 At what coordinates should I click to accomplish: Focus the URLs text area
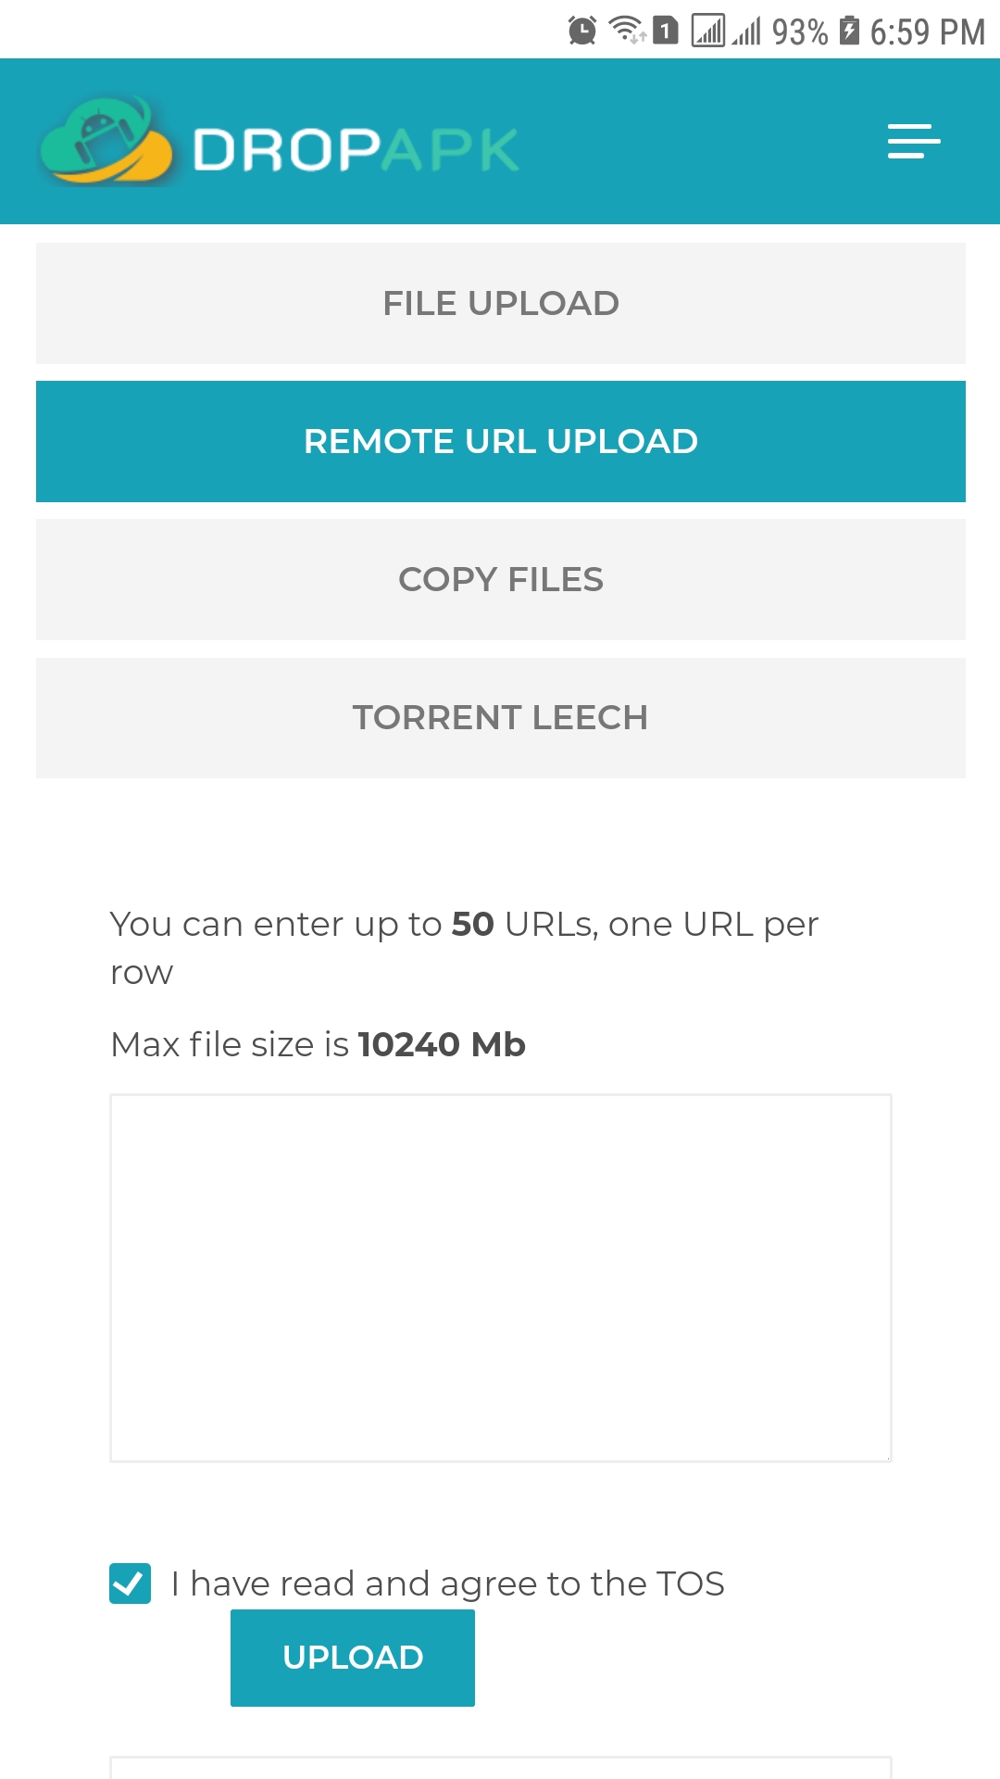tap(500, 1278)
